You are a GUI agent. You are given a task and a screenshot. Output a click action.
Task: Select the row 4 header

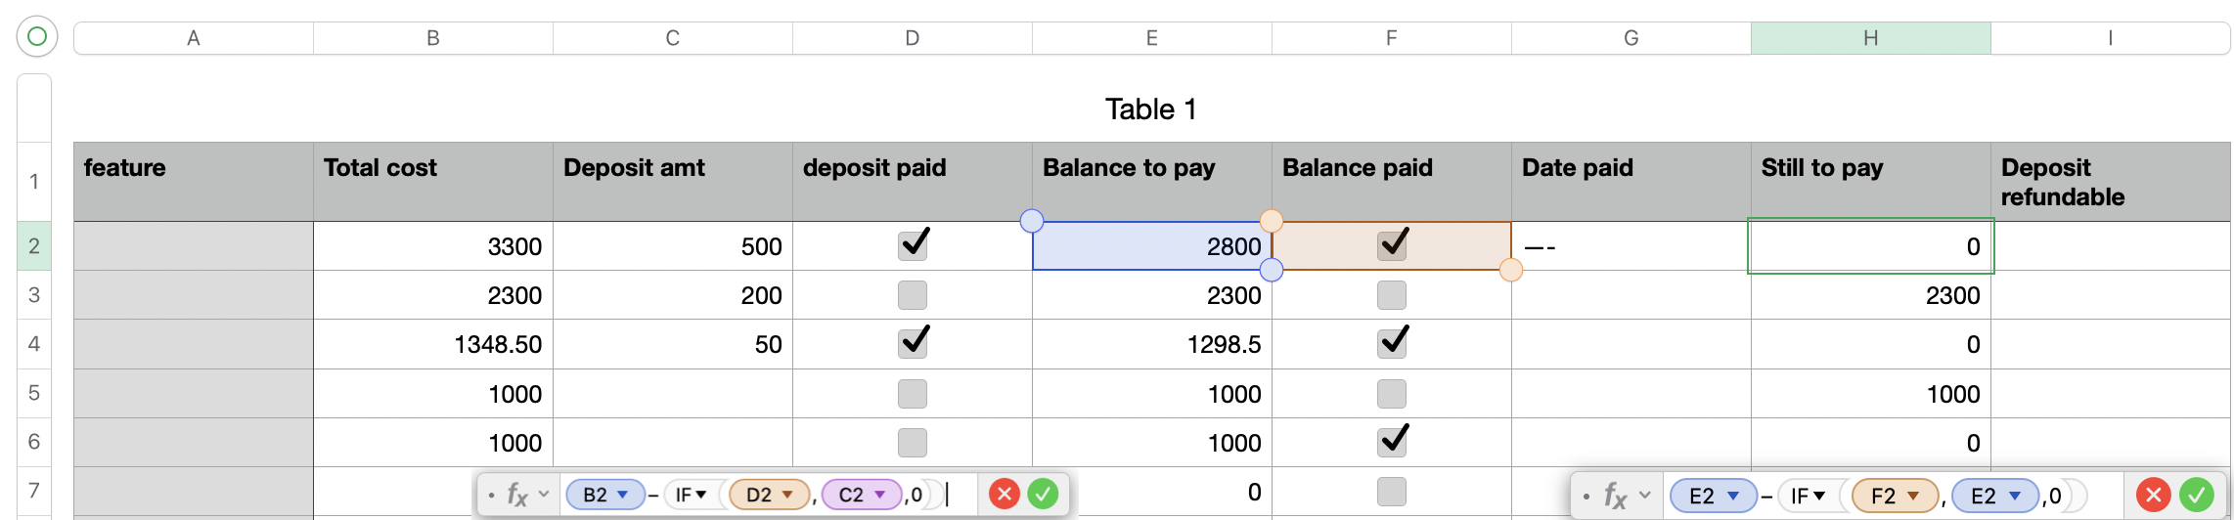point(34,344)
